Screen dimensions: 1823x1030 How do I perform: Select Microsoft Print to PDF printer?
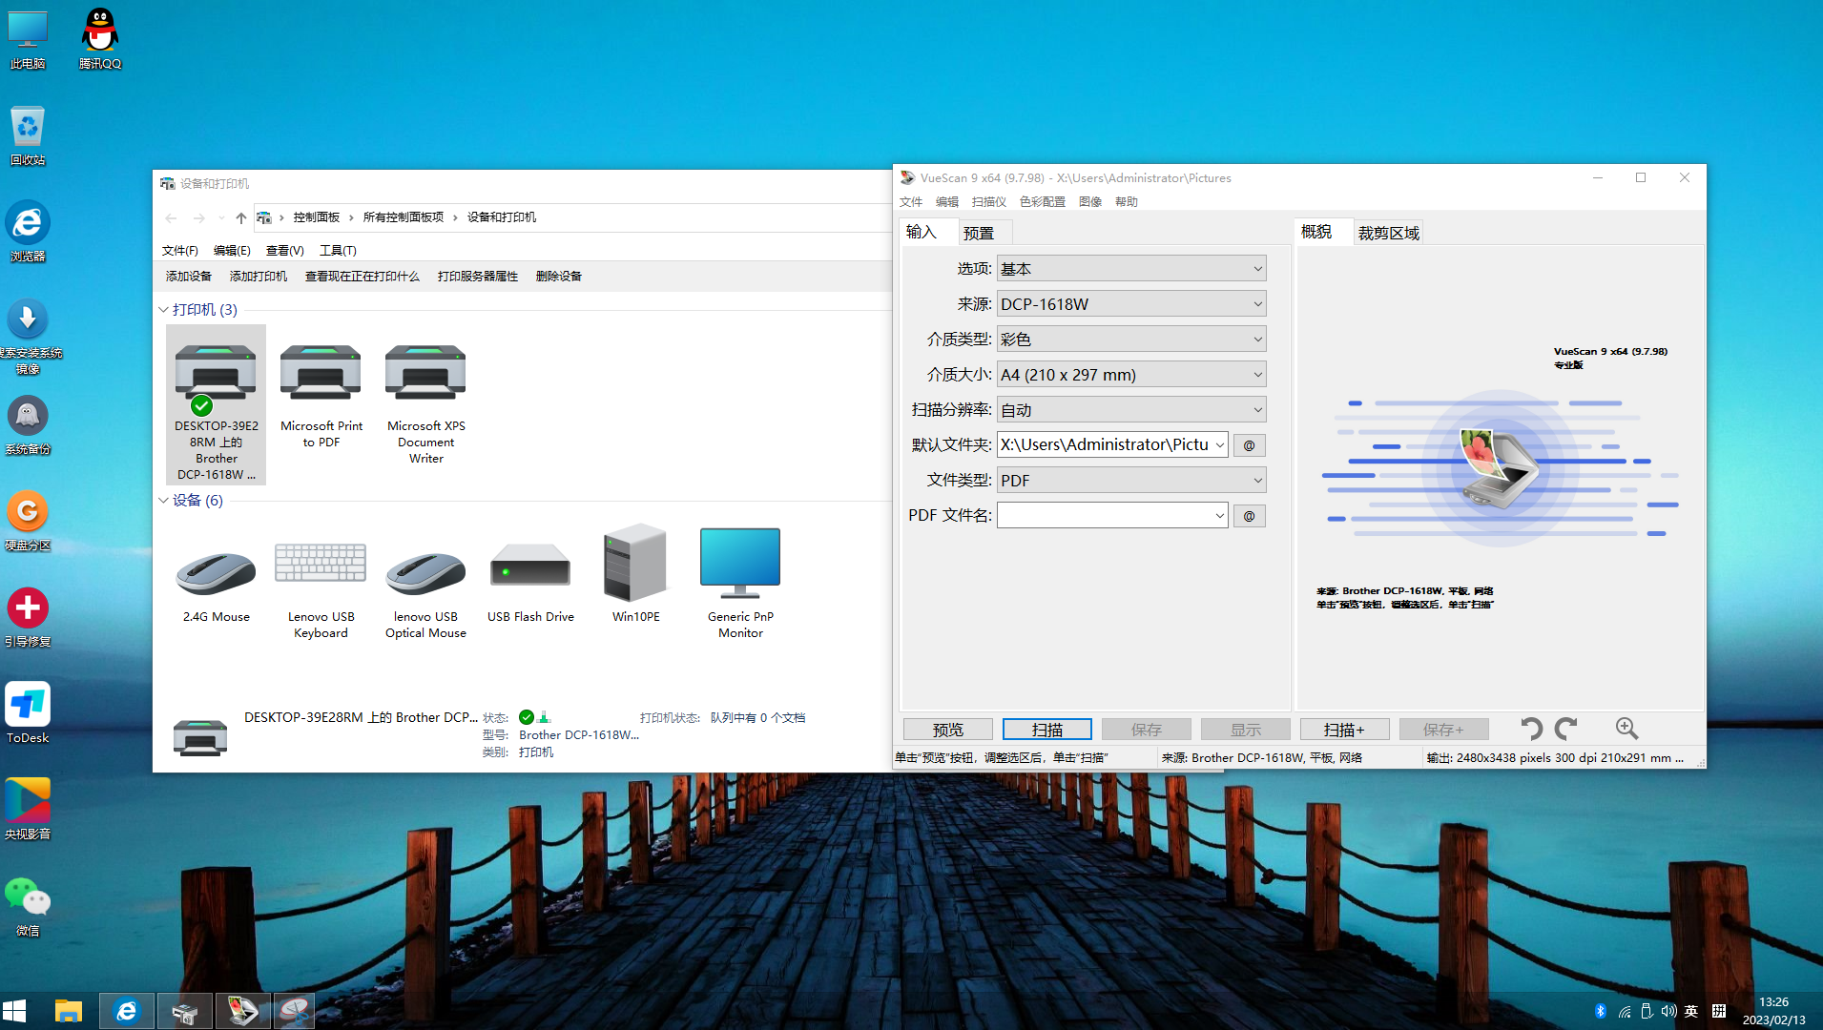click(321, 396)
